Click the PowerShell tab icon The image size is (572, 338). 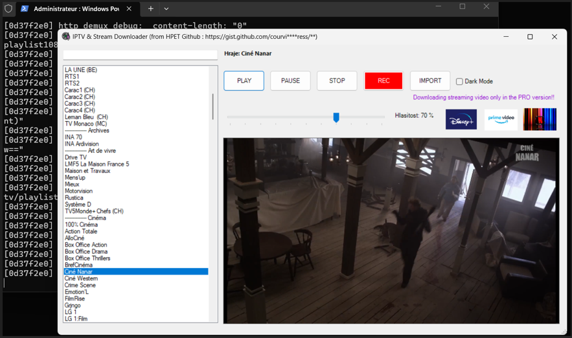click(25, 8)
